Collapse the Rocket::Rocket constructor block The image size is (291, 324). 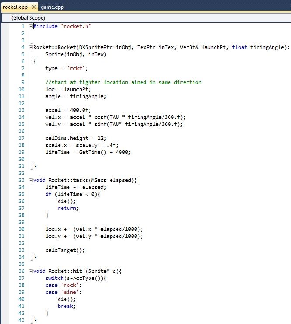(x=31, y=47)
